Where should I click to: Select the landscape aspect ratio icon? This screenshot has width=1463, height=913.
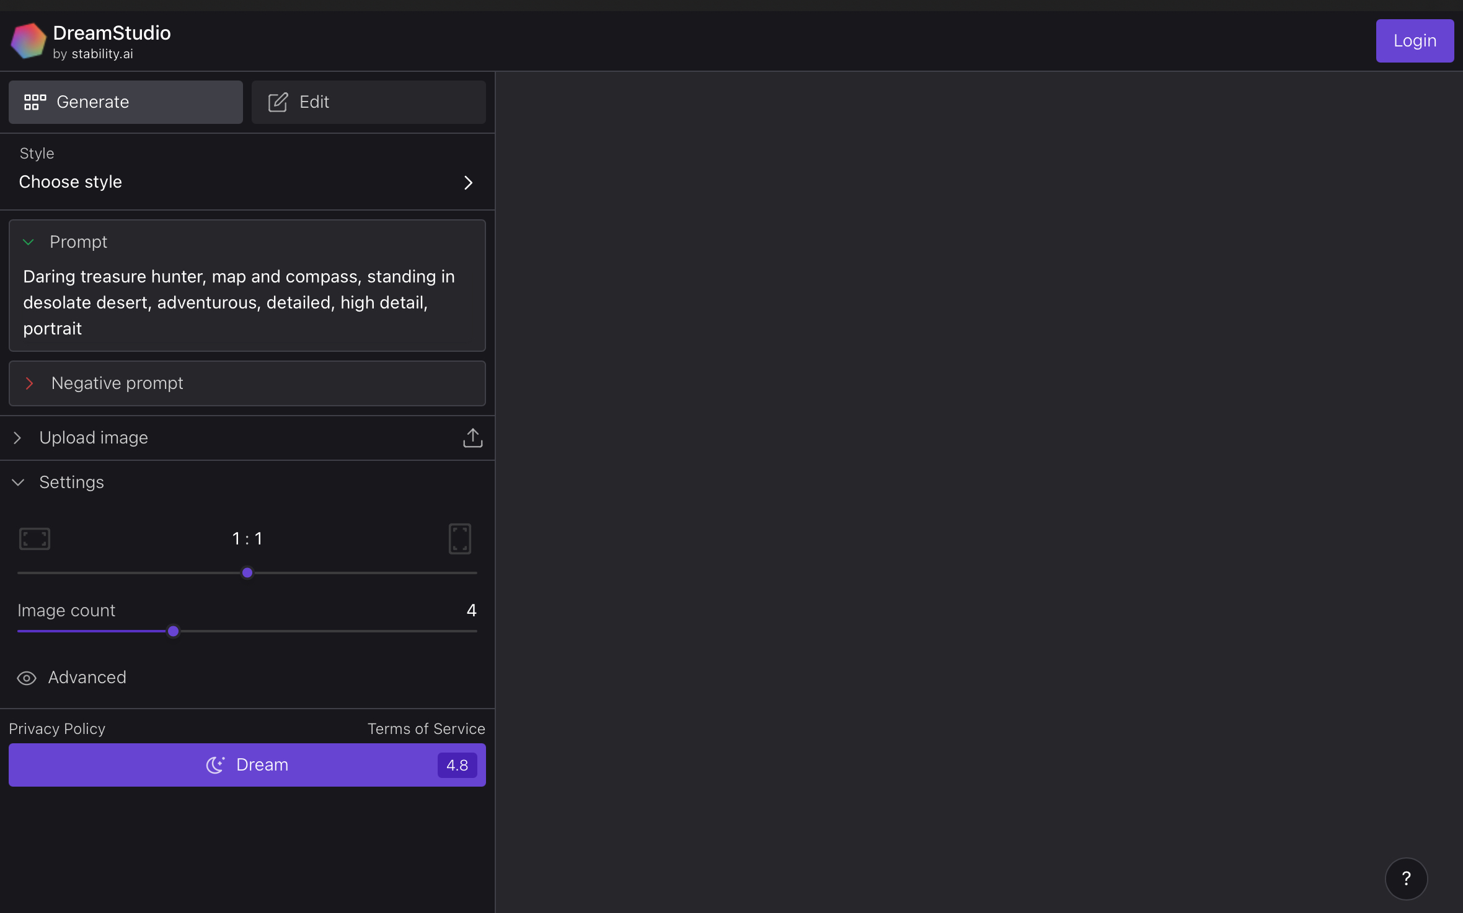35,539
